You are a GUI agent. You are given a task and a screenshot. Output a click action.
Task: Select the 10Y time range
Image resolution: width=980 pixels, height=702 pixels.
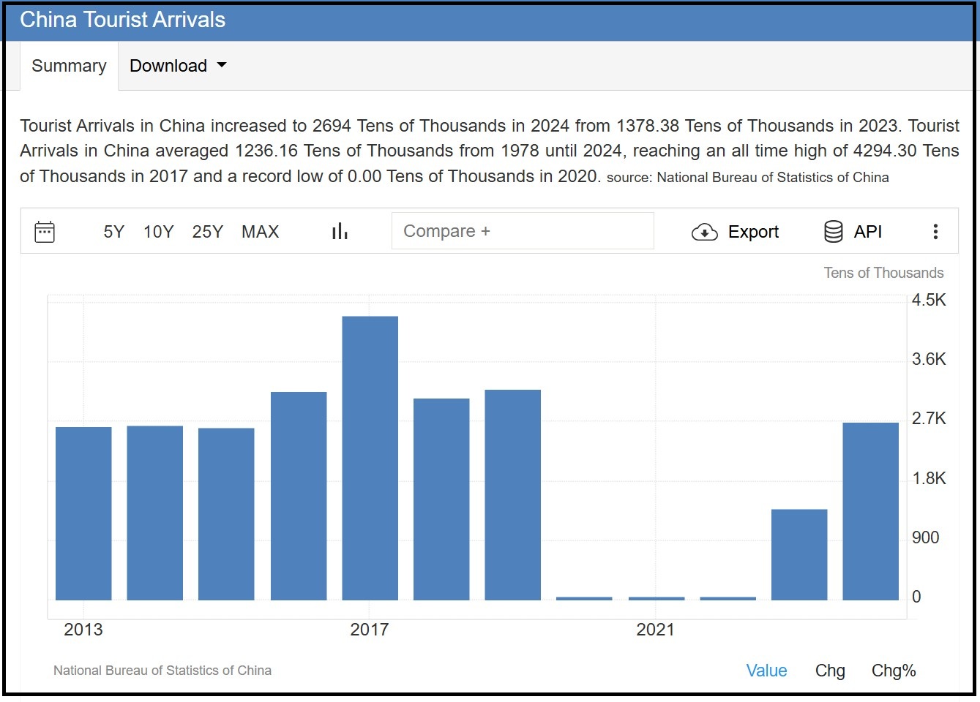158,231
